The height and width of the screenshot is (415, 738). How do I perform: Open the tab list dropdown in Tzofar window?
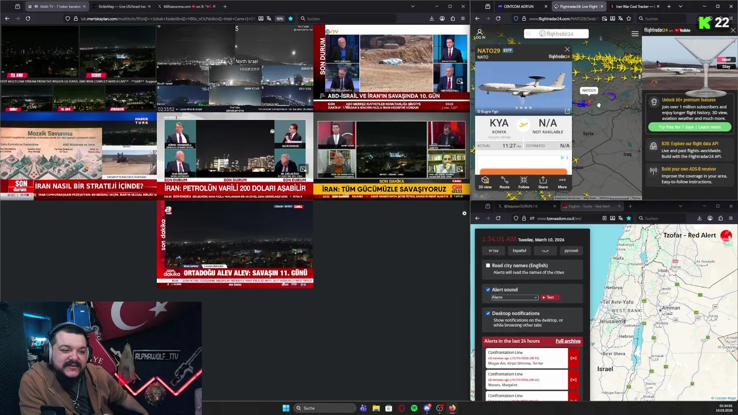coord(680,206)
